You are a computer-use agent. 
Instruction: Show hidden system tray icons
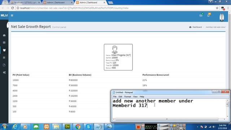click(197, 127)
